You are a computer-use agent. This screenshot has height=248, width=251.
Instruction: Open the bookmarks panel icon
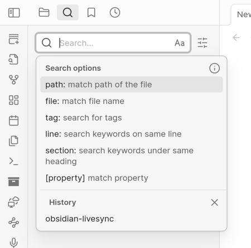91,12
